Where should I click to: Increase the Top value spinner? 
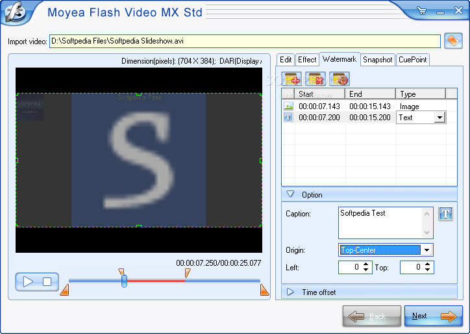[x=427, y=264]
